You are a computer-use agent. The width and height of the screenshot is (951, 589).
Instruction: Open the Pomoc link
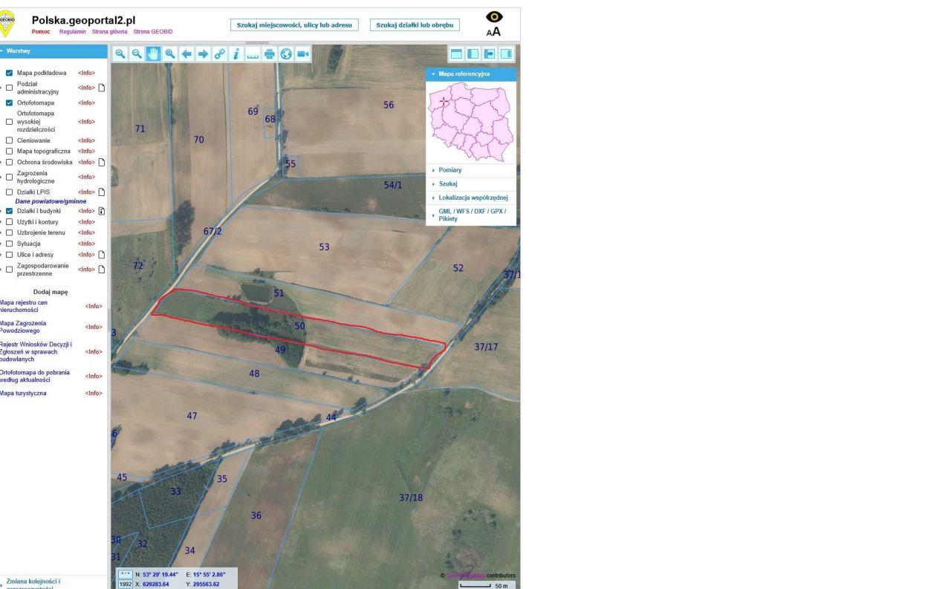tap(41, 32)
